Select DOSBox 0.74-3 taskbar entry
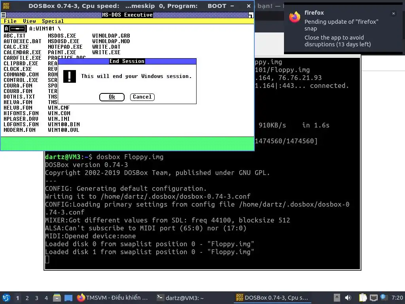 [273, 298]
